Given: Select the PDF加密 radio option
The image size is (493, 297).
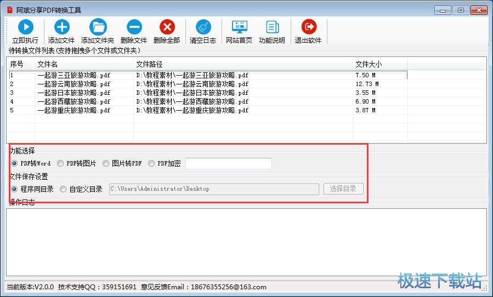Looking at the screenshot, I should click(151, 163).
